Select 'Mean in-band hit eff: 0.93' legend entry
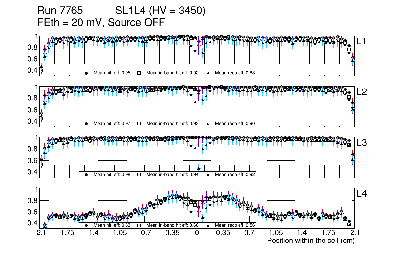This screenshot has height=254, width=394. coord(172,124)
